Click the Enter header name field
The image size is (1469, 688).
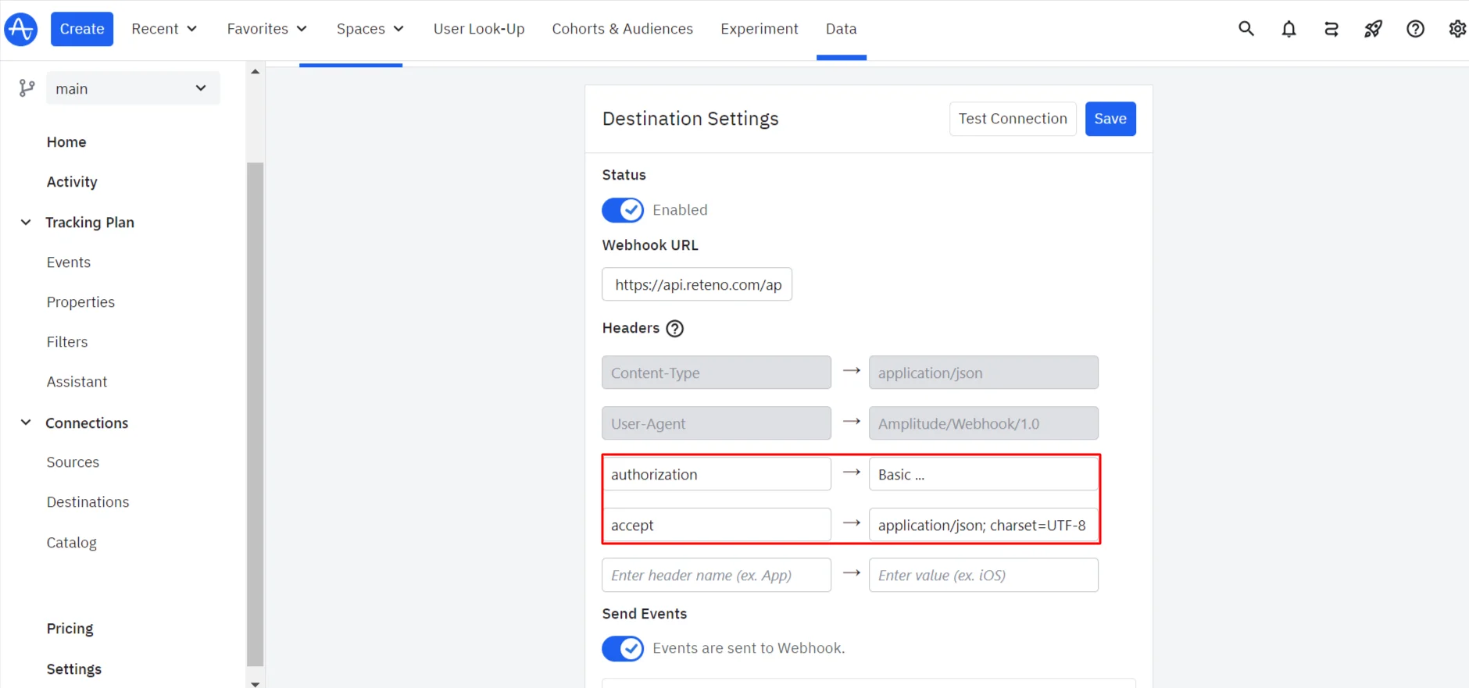[x=717, y=575]
